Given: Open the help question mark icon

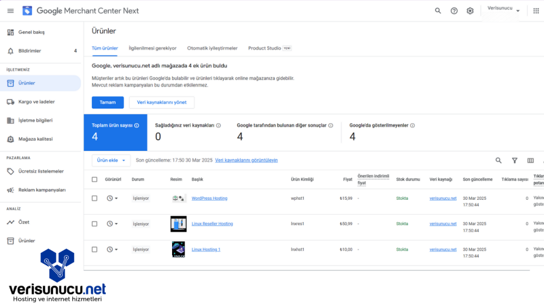Looking at the screenshot, I should coord(454,11).
